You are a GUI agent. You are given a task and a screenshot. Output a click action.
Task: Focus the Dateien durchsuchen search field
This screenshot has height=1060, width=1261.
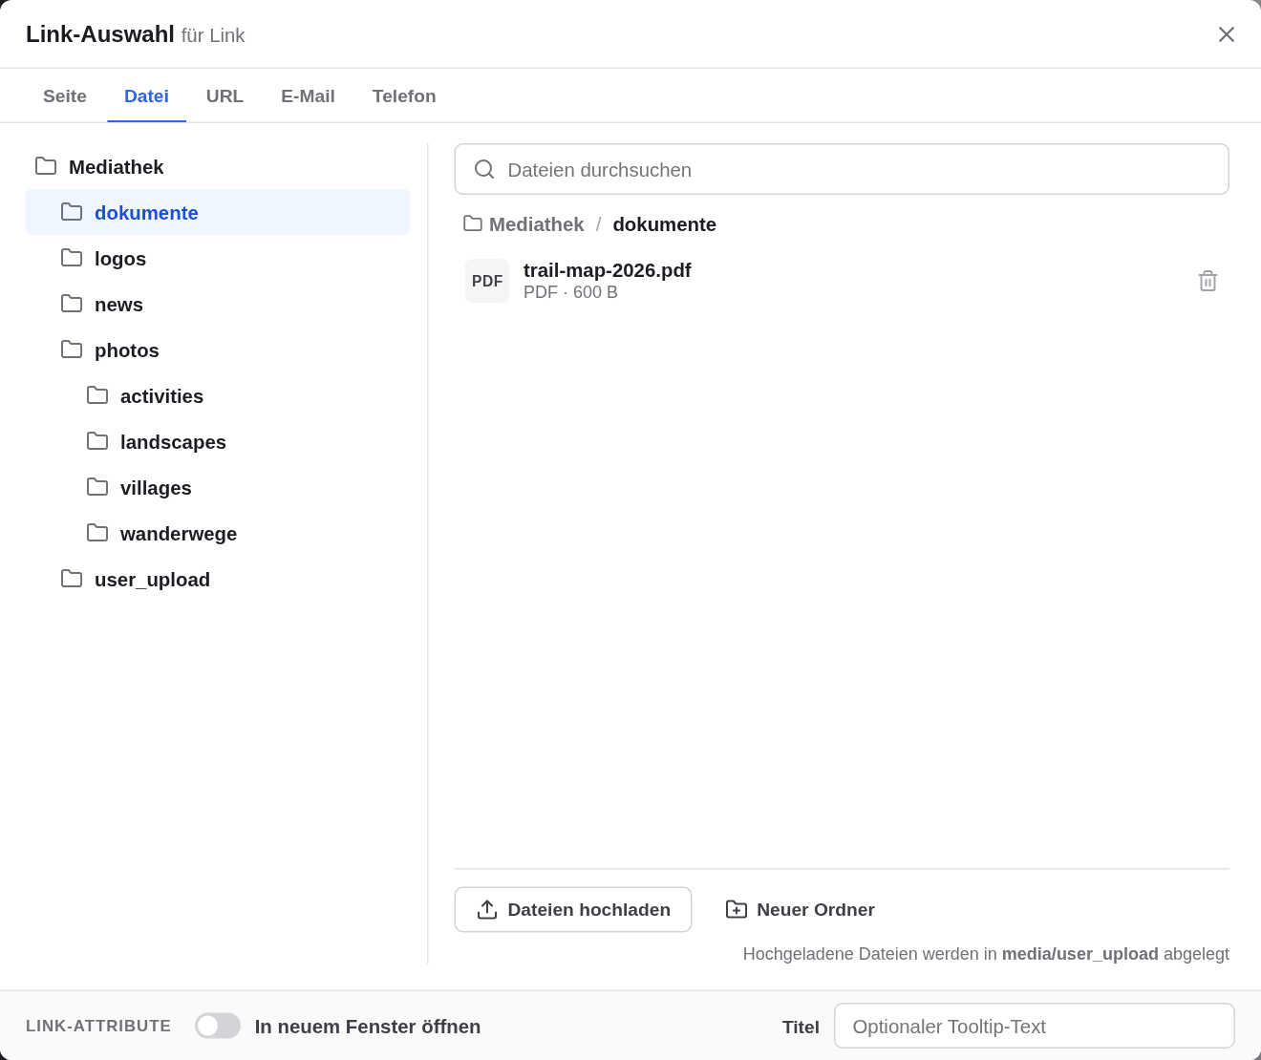(842, 169)
